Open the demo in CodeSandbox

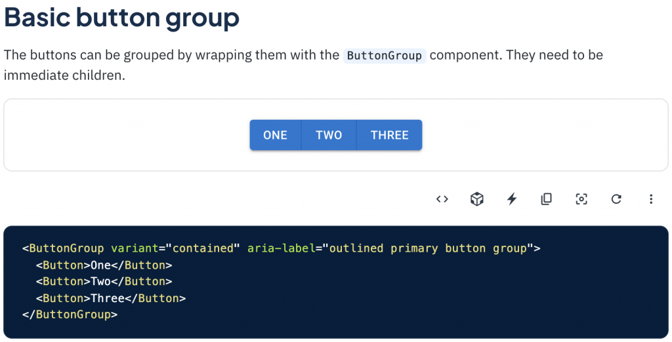(477, 199)
